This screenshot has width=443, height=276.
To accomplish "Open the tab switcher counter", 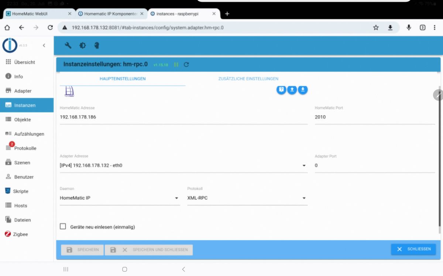I will [423, 28].
